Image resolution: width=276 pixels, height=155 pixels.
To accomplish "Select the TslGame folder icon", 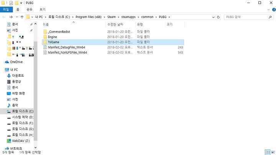I will 45,42.
